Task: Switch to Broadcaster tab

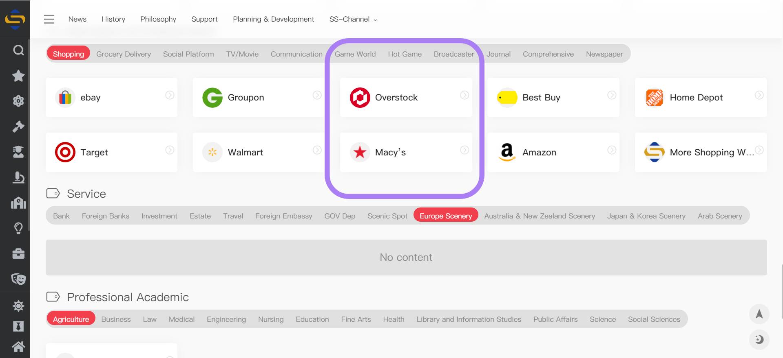Action: click(454, 54)
